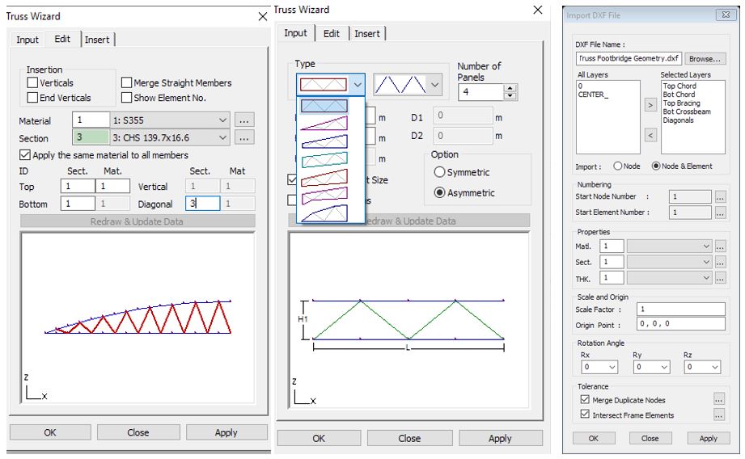Click OK in middle Truss Wizard
The image size is (745, 459).
tap(319, 438)
